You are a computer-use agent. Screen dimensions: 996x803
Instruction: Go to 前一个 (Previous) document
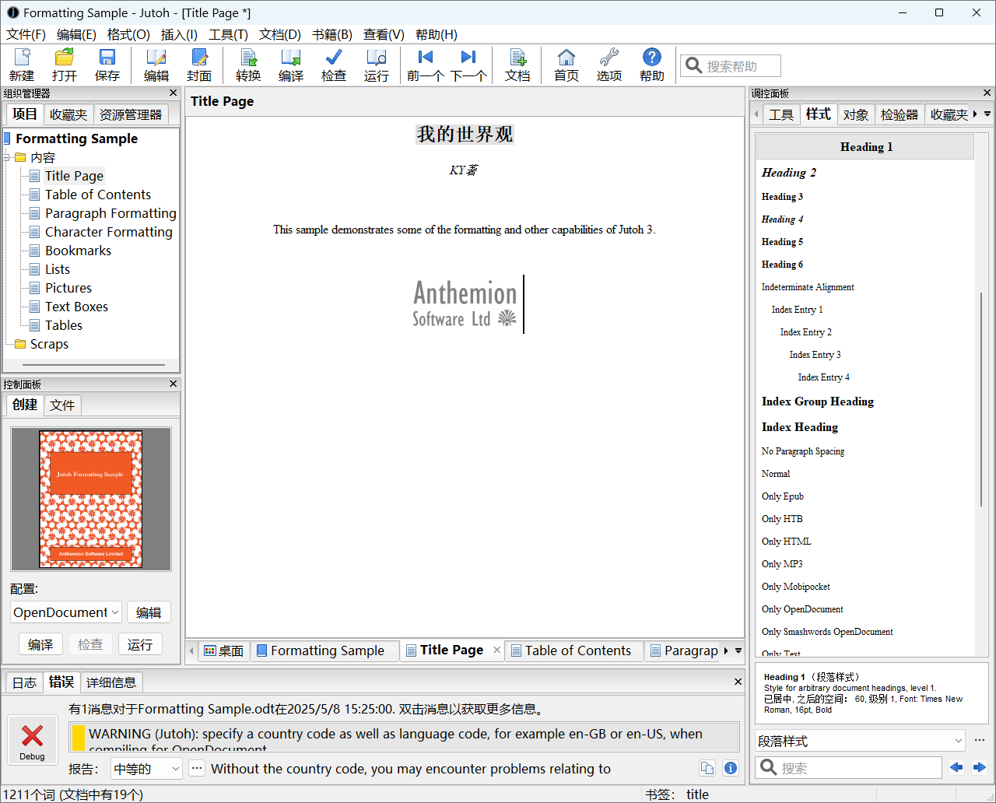[425, 65]
